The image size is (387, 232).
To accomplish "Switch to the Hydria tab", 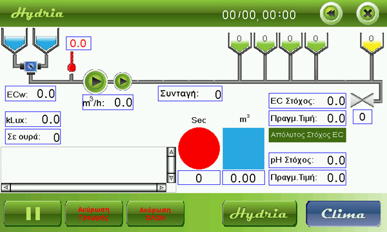I will click(259, 213).
